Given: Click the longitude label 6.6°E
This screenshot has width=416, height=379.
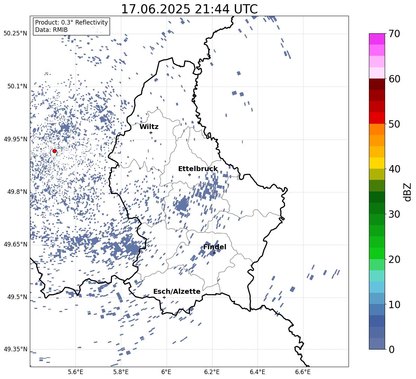Looking at the screenshot, I should tap(303, 372).
